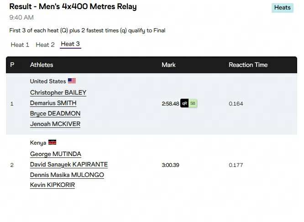Open Dennis Masika MULONGO profile link
Viewport: 304px width, 222px height.
[x=67, y=175]
